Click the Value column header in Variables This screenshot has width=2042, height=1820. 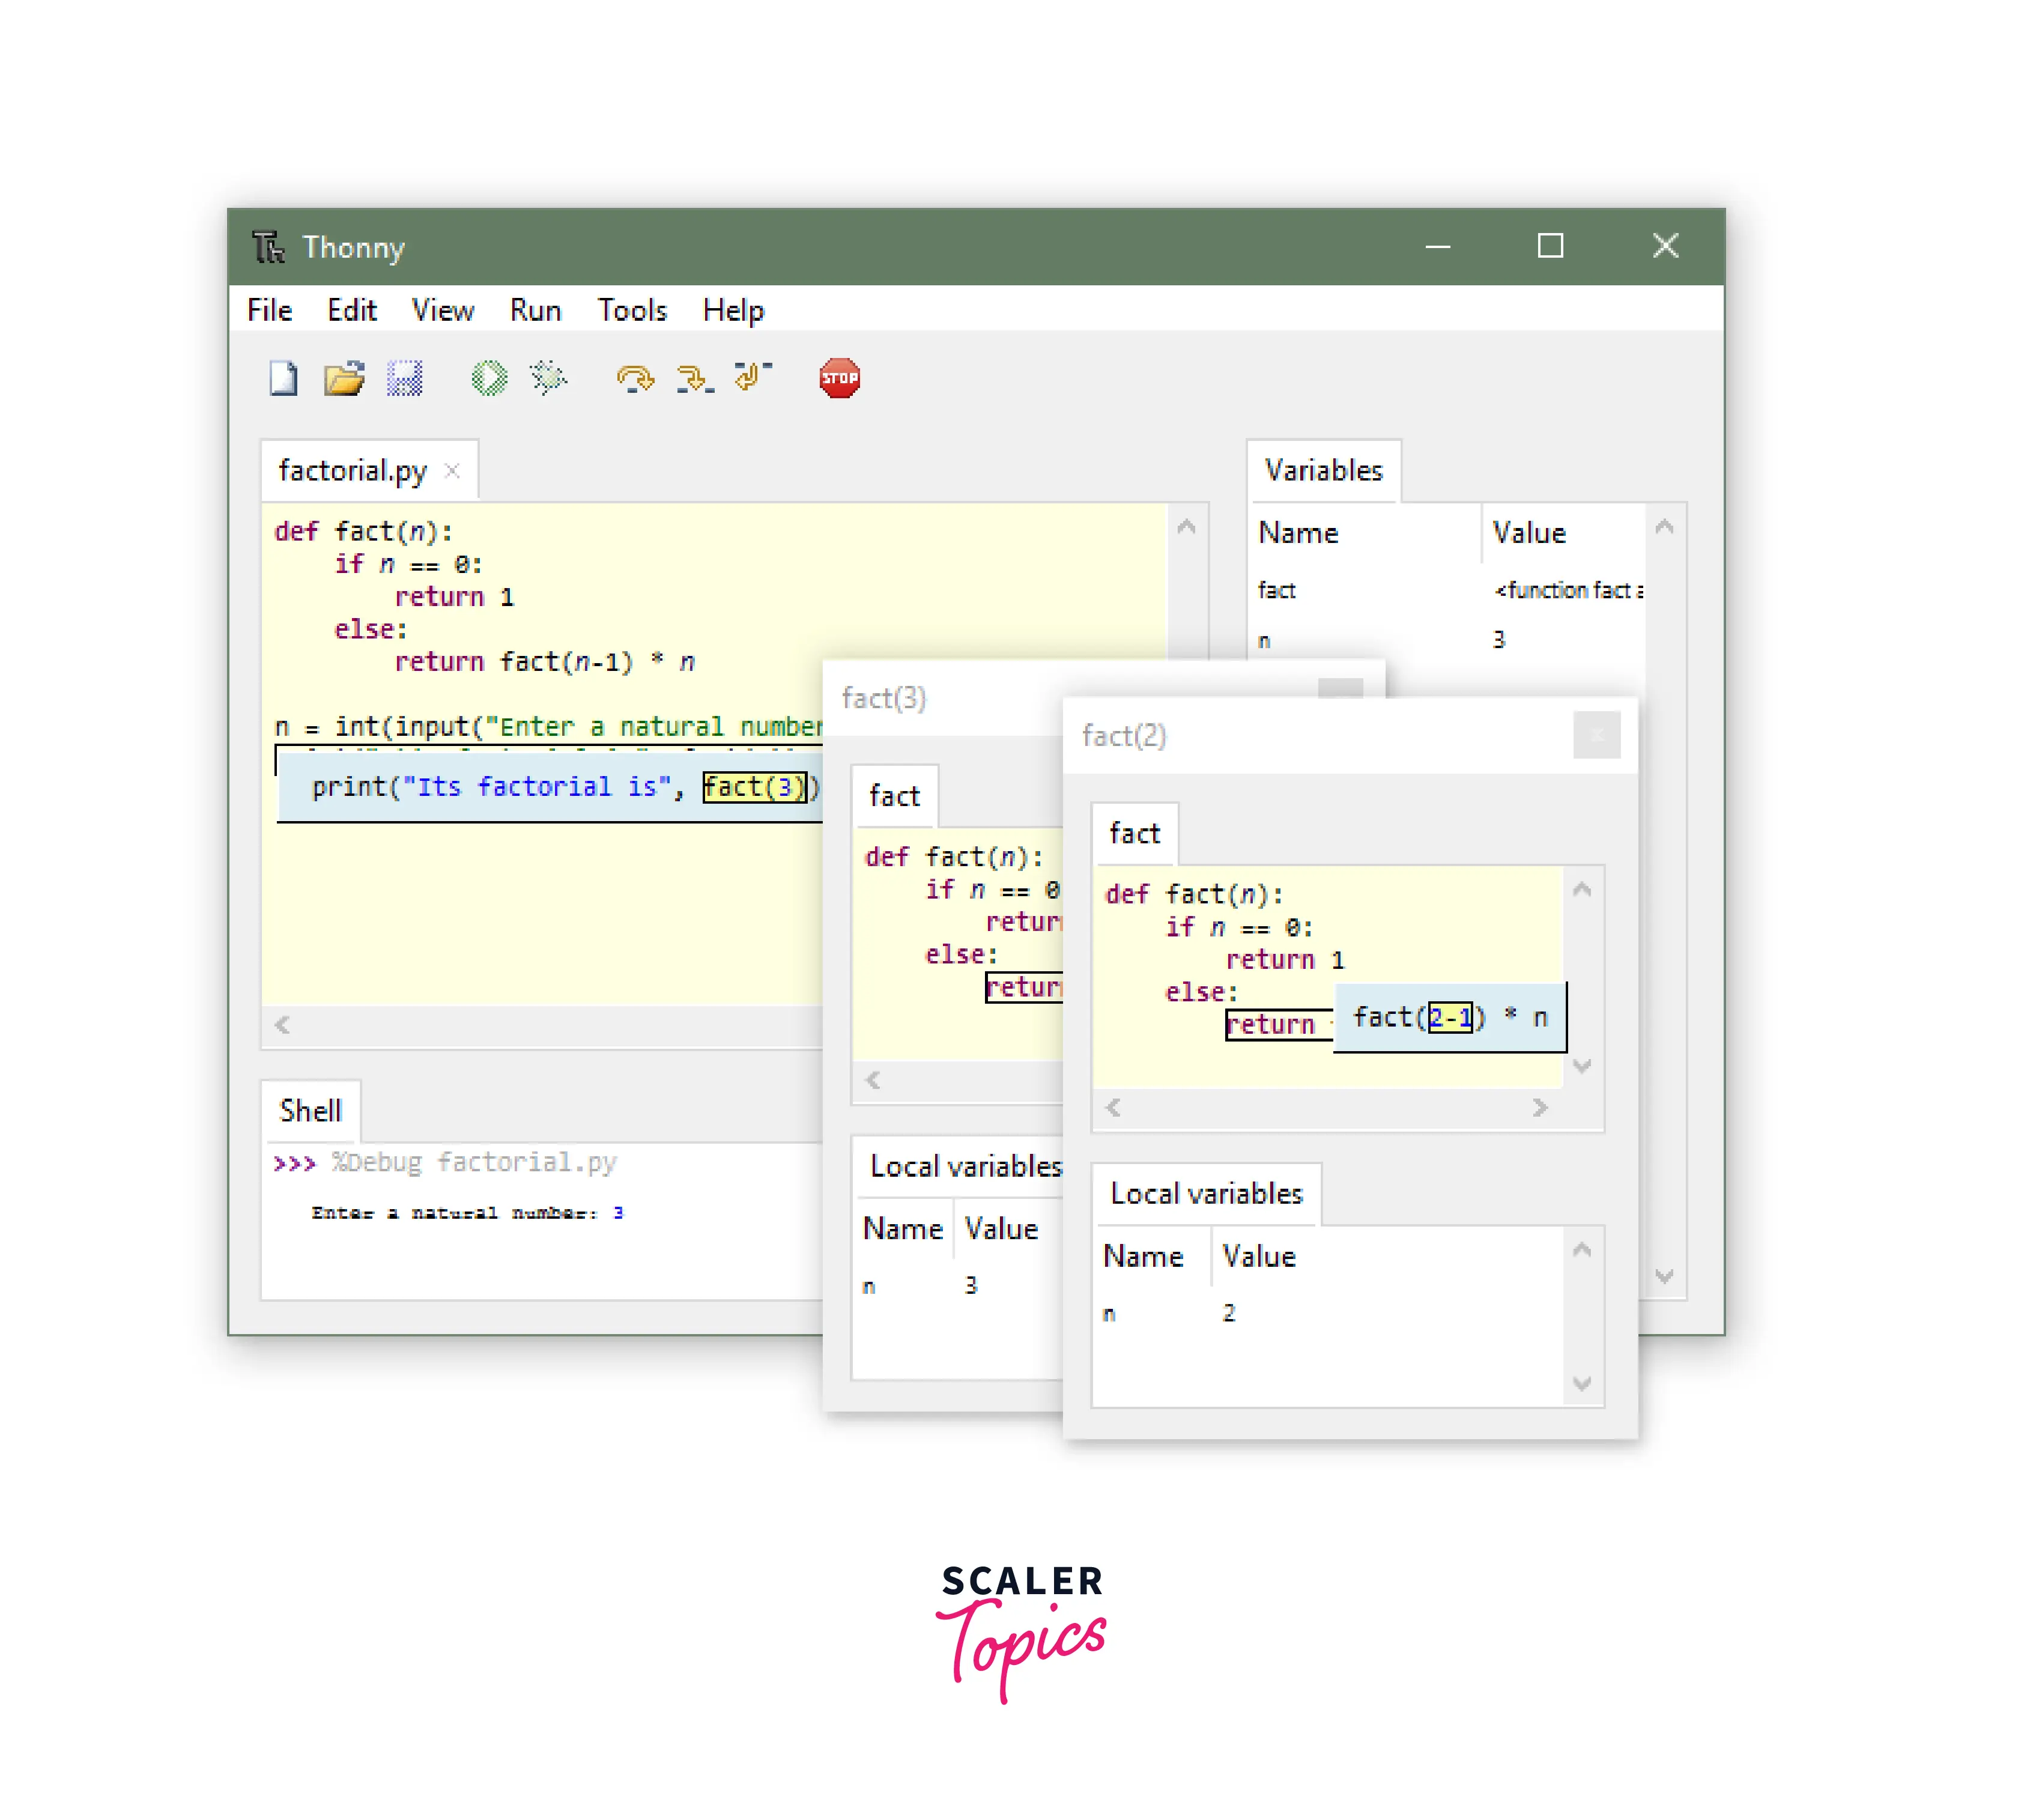click(x=1529, y=533)
